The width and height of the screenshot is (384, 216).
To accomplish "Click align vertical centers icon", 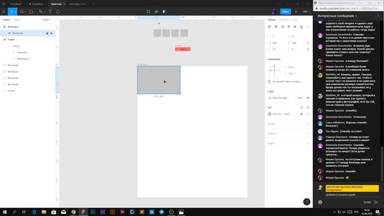I will 295,26.
